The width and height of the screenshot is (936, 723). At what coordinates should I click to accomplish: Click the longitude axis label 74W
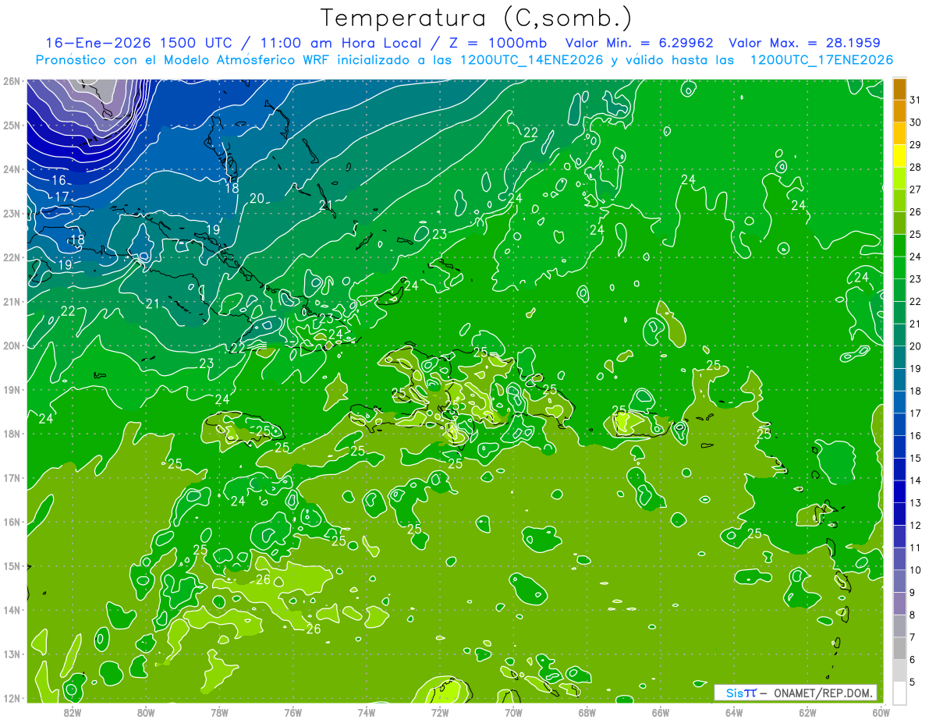pyautogui.click(x=367, y=712)
